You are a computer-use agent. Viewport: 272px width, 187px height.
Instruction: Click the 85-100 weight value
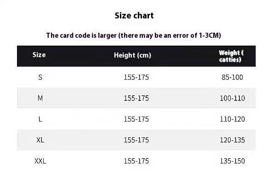232,77
